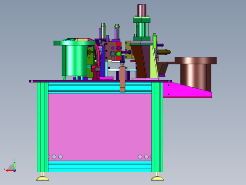Click the red X axis arrow of the triad

click(10, 171)
